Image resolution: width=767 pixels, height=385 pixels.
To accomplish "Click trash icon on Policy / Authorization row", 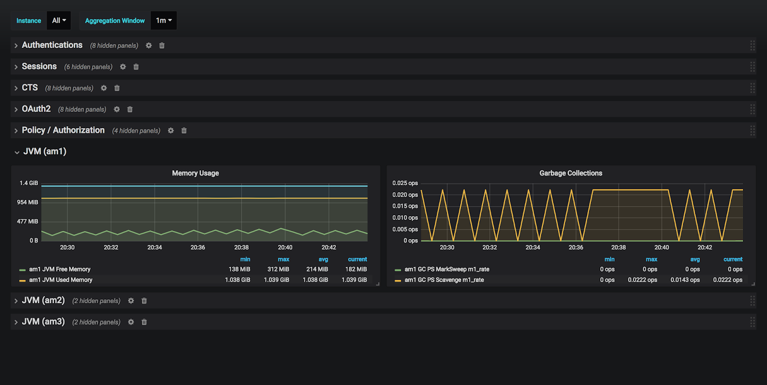I will pyautogui.click(x=184, y=131).
